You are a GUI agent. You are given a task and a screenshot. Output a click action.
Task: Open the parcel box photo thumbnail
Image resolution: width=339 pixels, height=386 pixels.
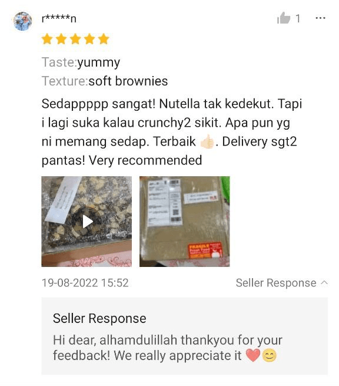pos(185,222)
